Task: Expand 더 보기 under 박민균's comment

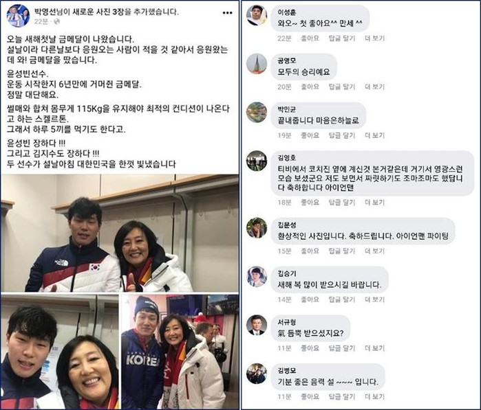Action: 374,135
